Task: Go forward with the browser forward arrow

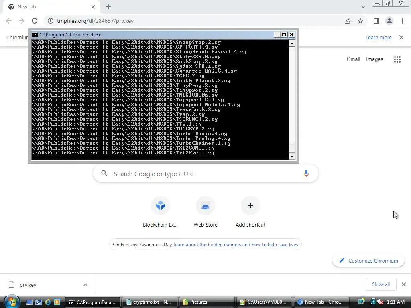Action: point(22,21)
